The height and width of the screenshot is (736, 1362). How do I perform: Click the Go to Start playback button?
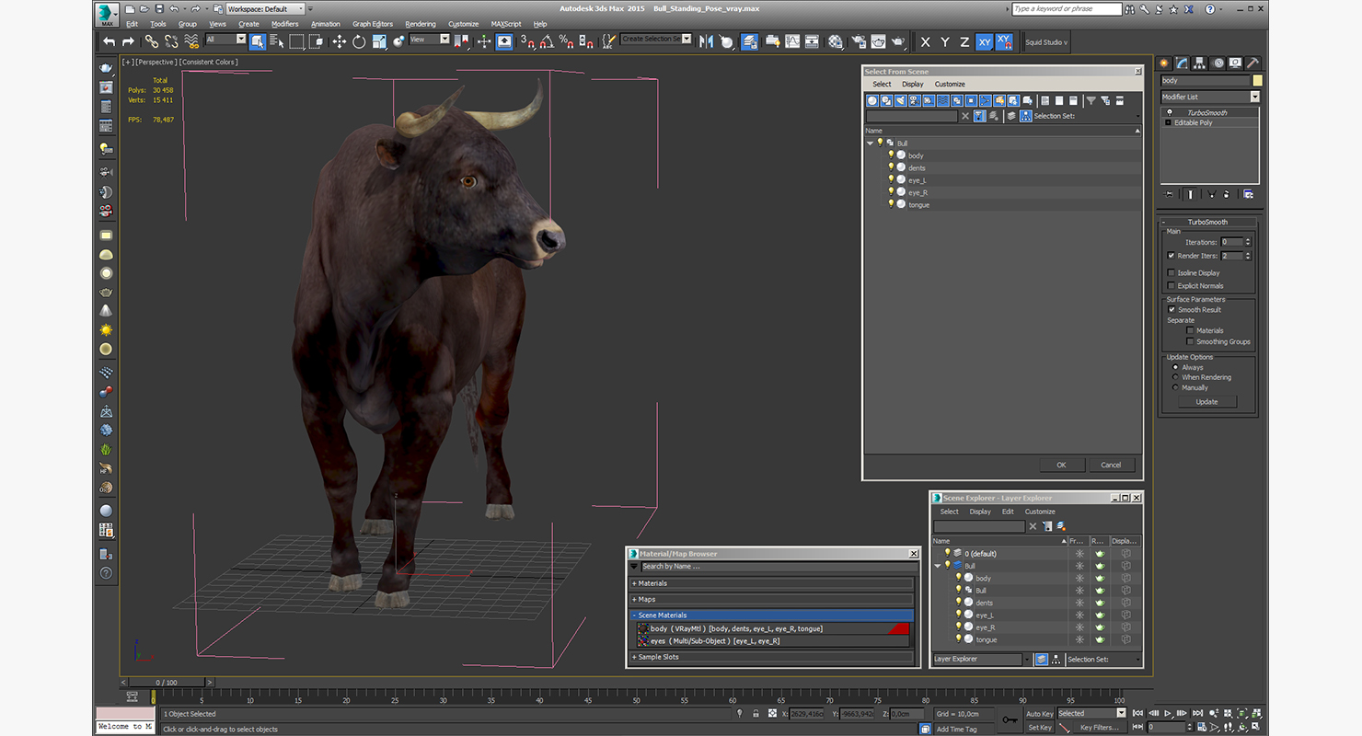tap(1138, 713)
